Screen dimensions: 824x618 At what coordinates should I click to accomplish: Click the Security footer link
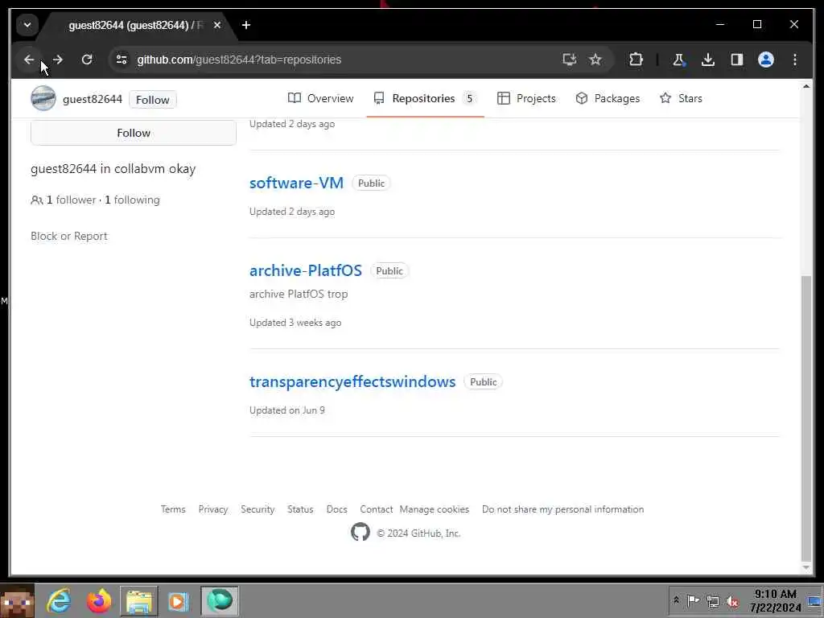coord(257,509)
